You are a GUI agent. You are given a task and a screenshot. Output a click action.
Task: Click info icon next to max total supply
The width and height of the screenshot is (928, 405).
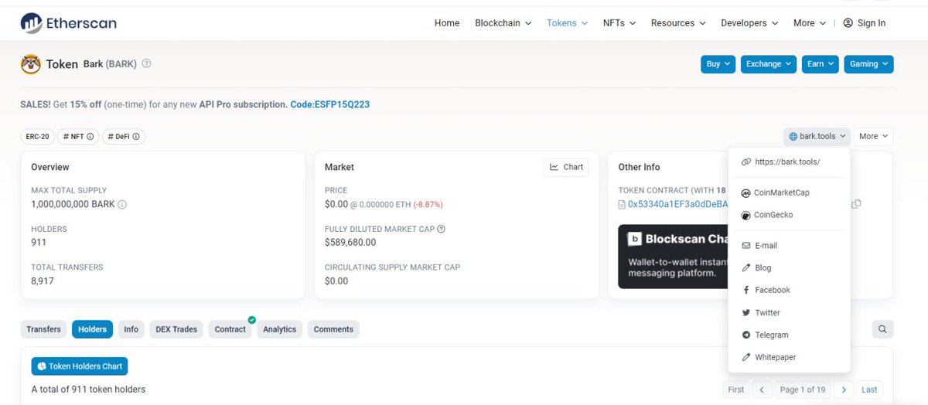pyautogui.click(x=122, y=205)
